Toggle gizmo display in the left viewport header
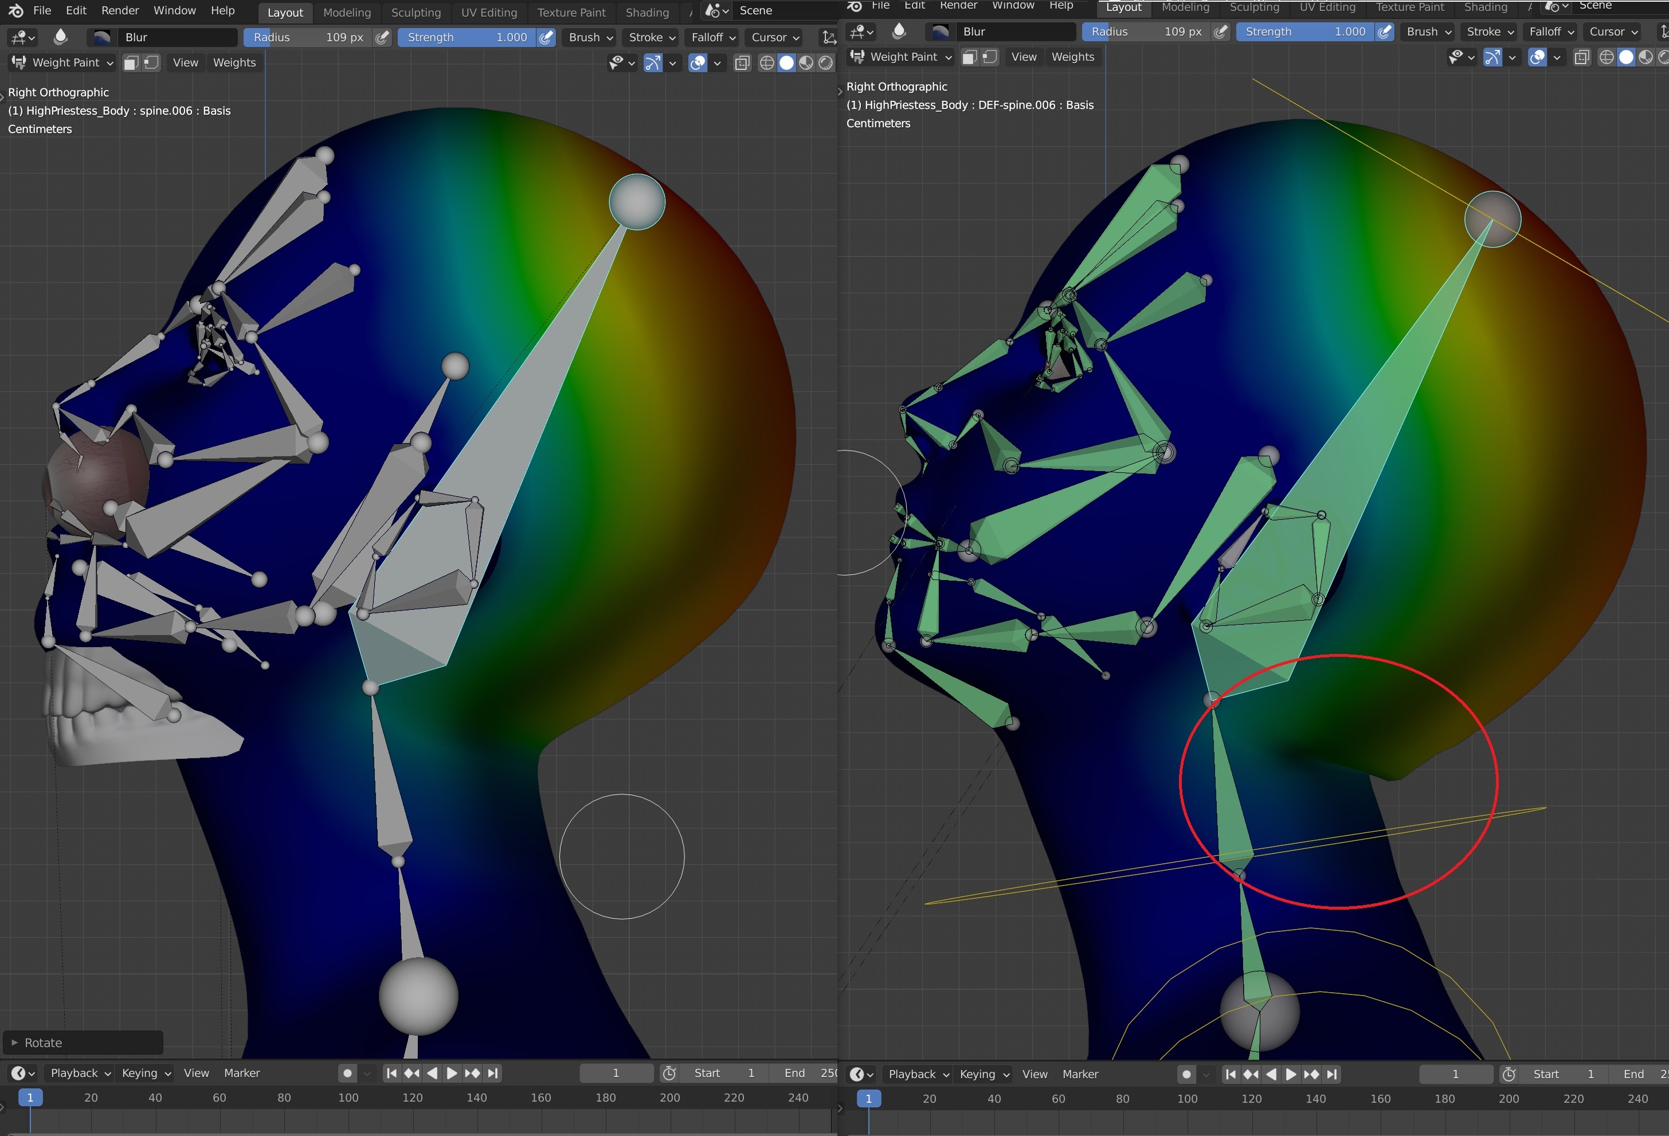Image resolution: width=1669 pixels, height=1136 pixels. [653, 63]
